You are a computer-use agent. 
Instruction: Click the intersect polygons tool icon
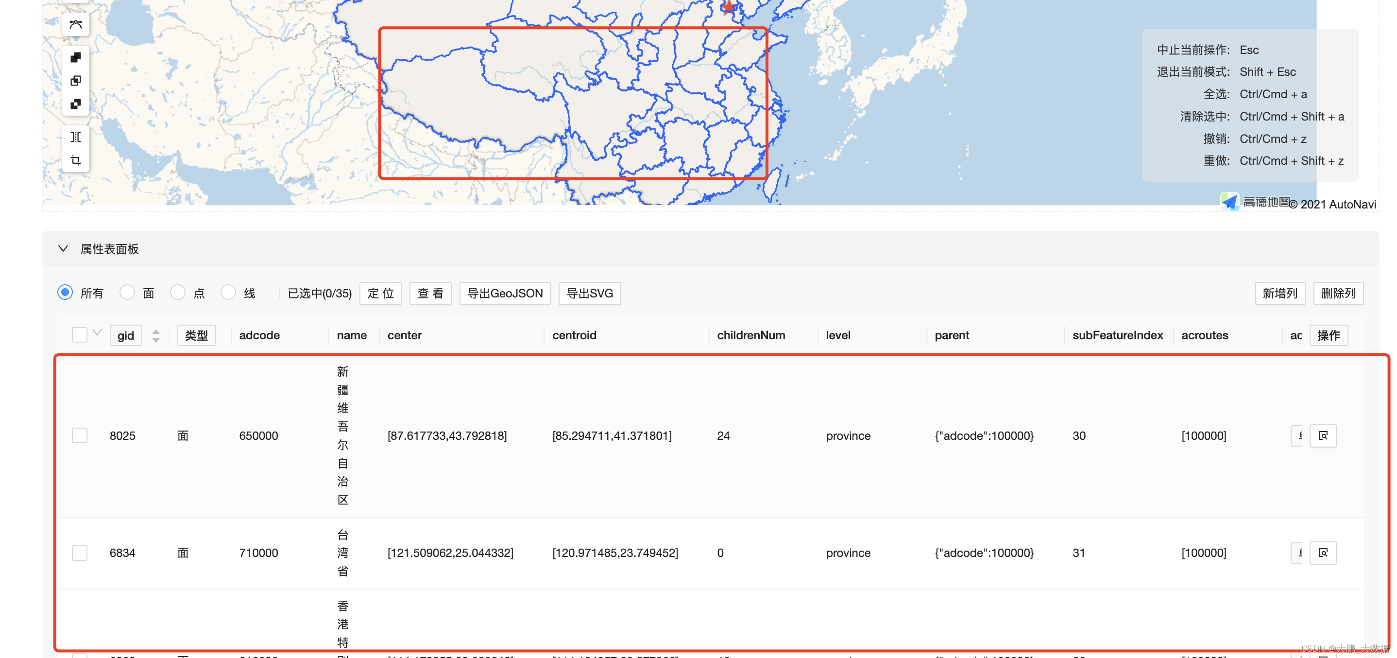(76, 81)
